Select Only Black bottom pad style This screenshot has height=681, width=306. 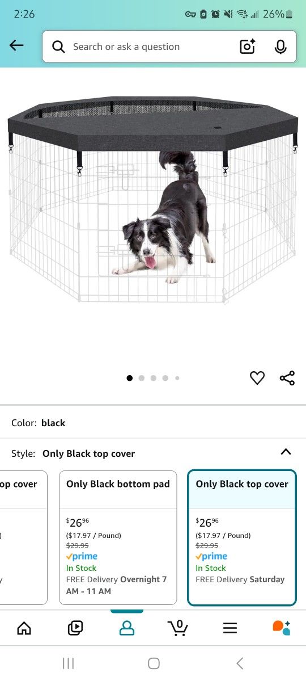(x=118, y=537)
